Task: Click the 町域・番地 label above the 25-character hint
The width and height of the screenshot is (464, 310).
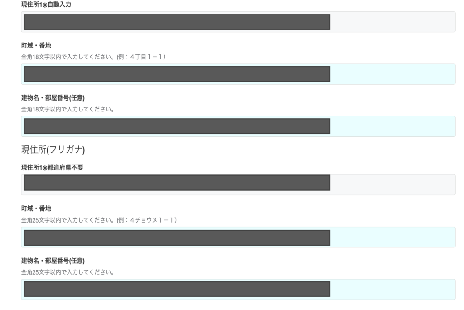Action: (36, 208)
